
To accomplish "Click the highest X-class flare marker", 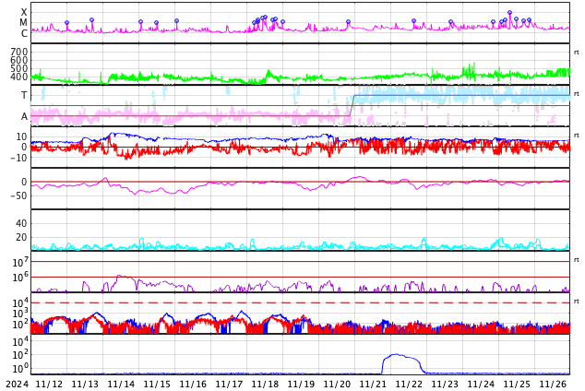I will [509, 13].
